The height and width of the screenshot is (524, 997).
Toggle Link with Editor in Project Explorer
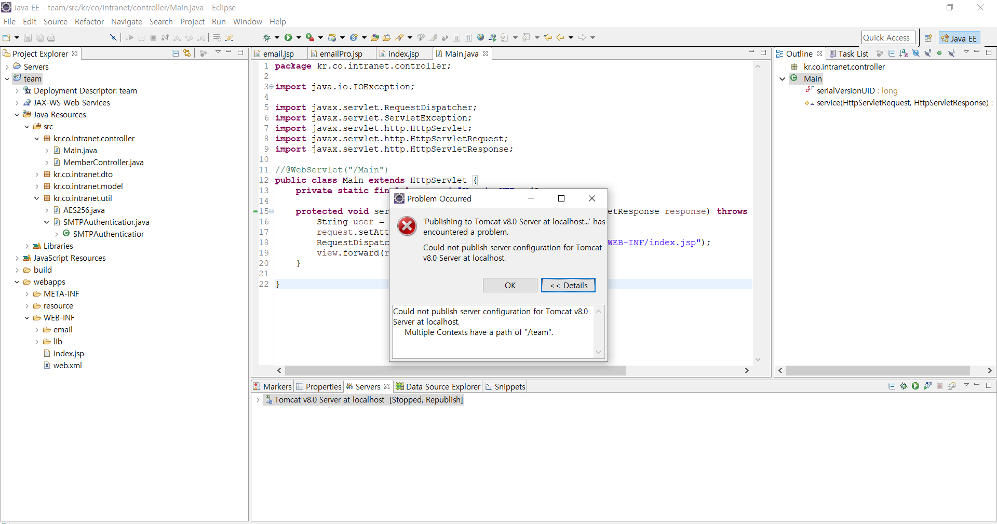pos(187,53)
